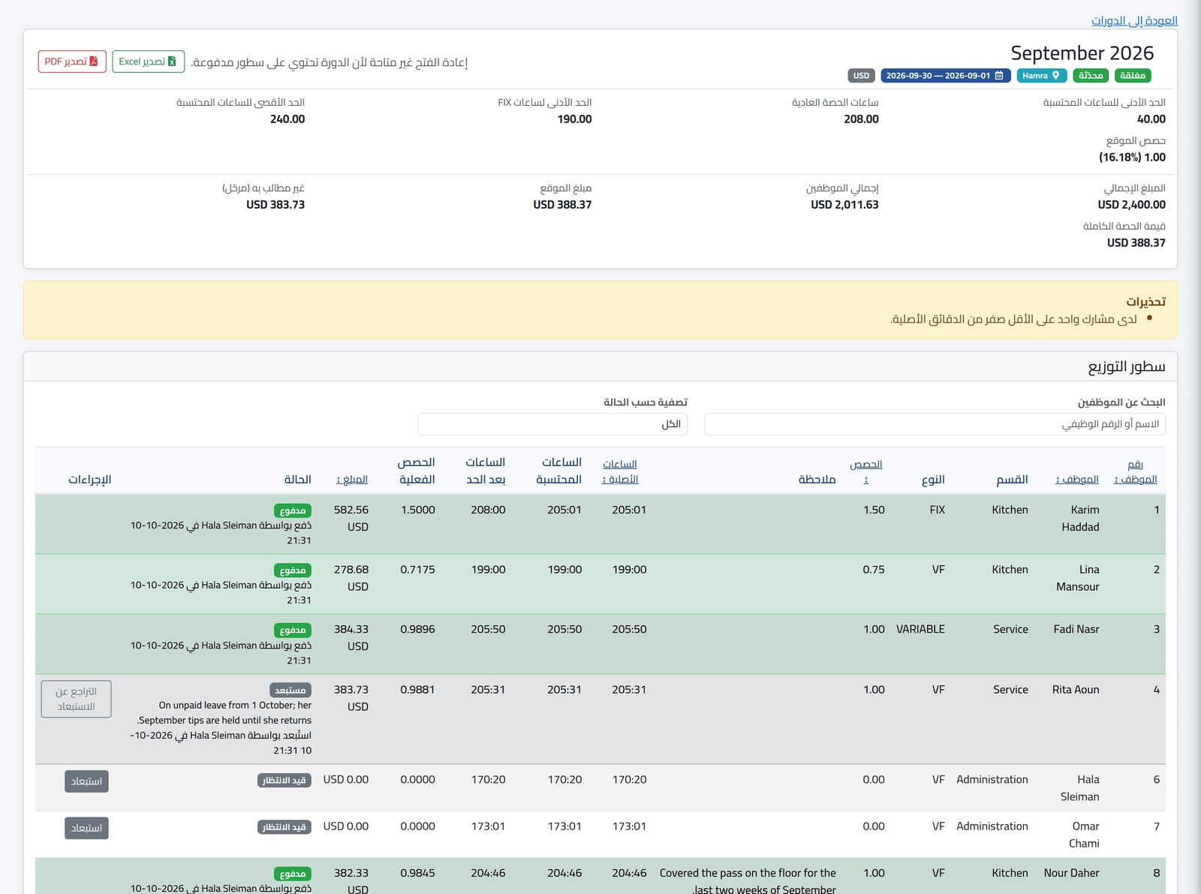Exclude Hala Sleiman using the استبعاد button
1201x894 pixels.
pyautogui.click(x=86, y=781)
